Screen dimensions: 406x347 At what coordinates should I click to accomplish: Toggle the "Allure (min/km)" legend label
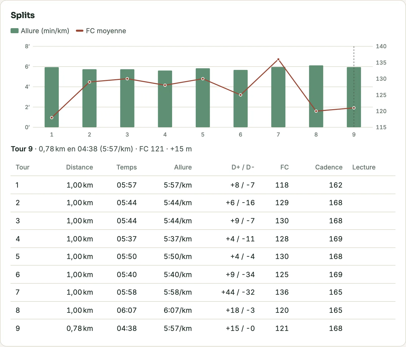click(45, 31)
